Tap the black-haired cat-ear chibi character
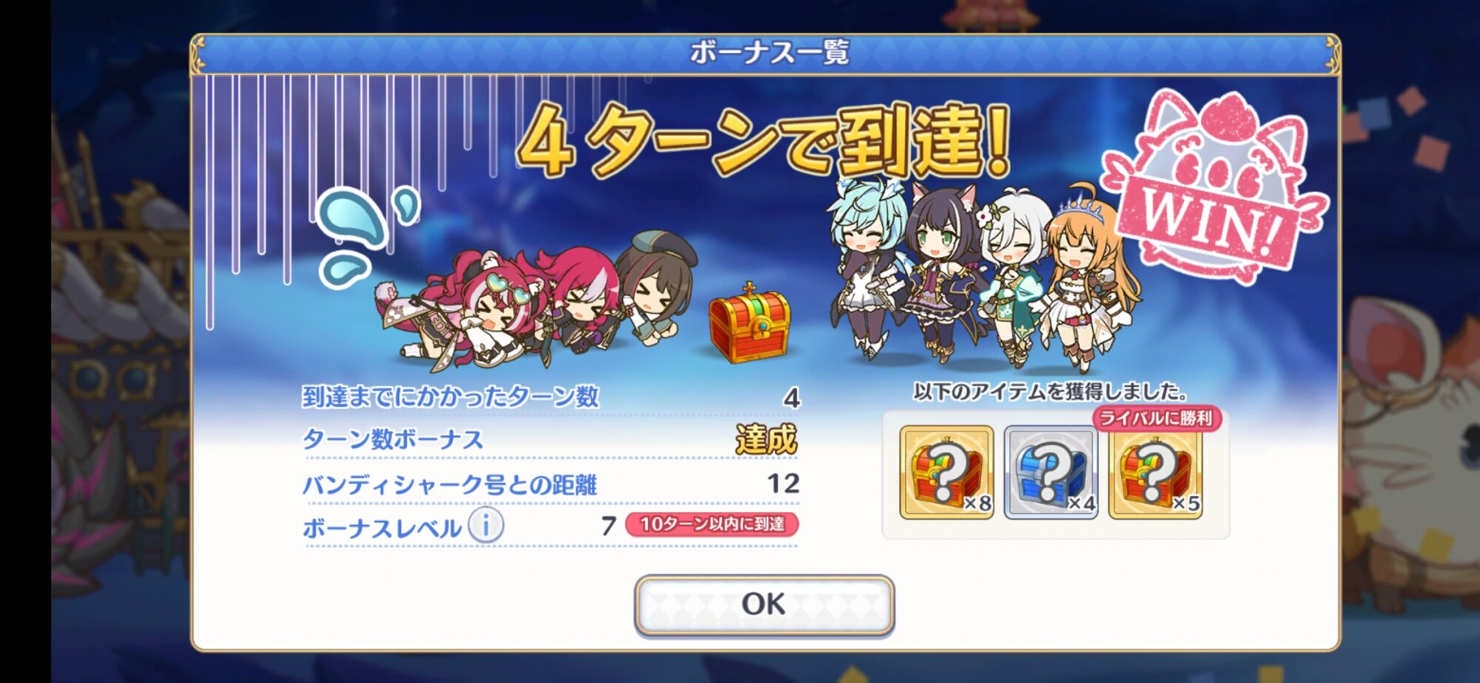Viewport: 1480px width, 683px height. coord(938,270)
